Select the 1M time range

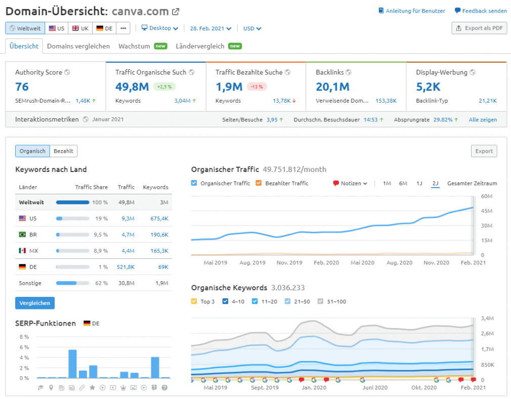click(x=387, y=184)
